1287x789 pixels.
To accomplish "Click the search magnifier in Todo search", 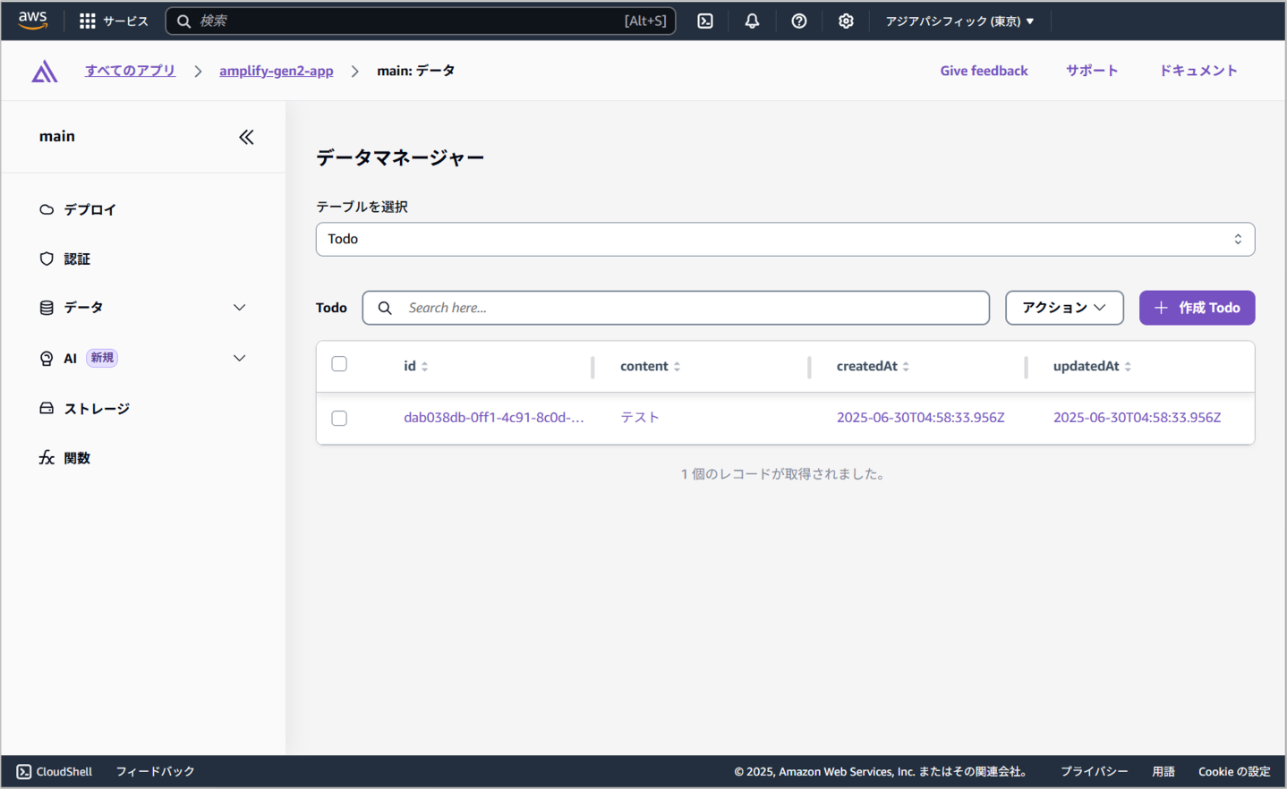I will 385,308.
